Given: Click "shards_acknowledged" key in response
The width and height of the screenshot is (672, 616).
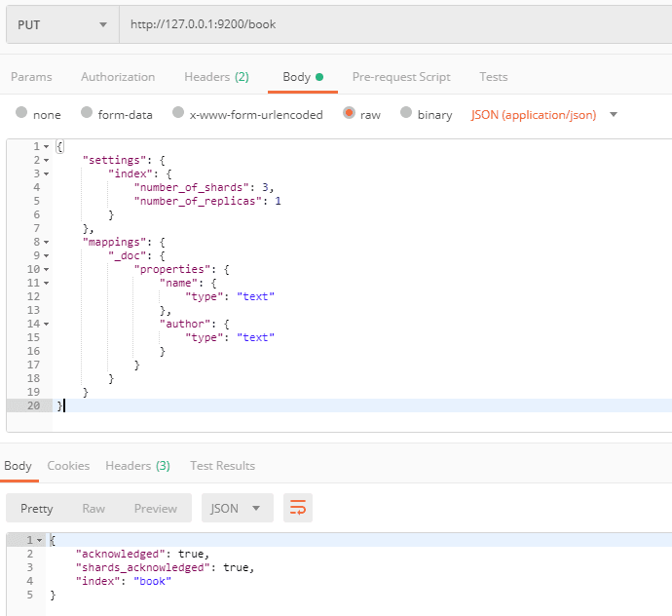Looking at the screenshot, I should pos(143,567).
